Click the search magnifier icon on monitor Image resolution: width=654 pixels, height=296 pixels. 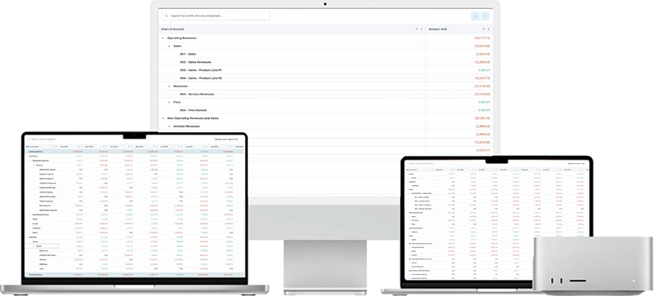pos(167,15)
